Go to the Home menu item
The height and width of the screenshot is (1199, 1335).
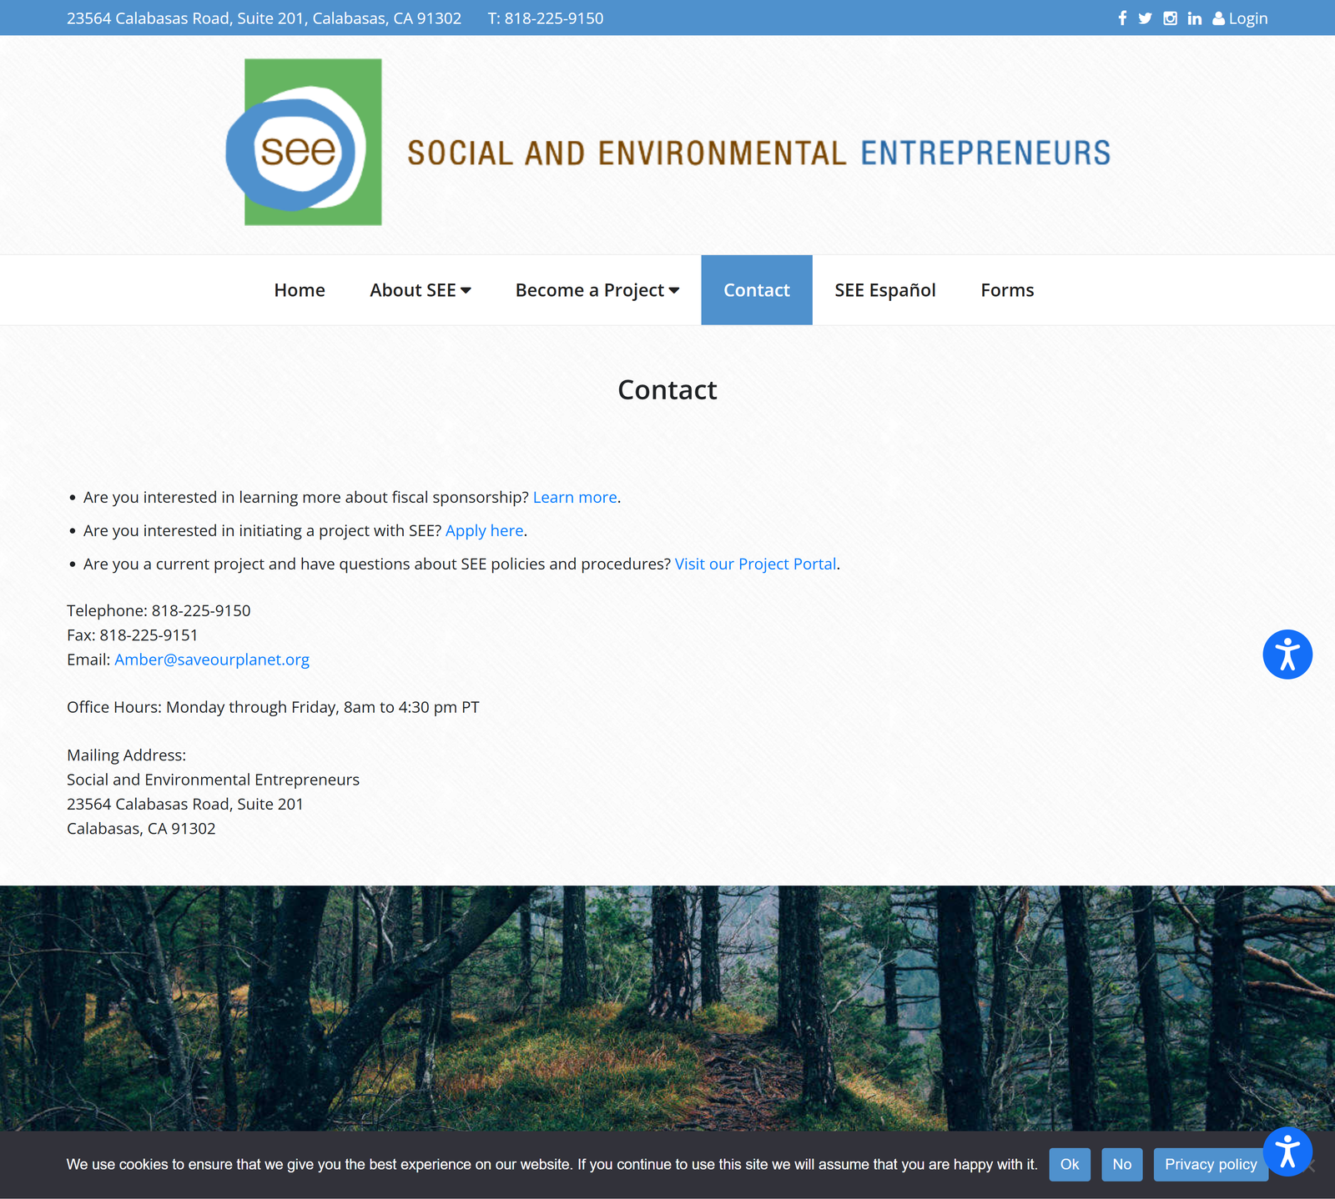300,290
